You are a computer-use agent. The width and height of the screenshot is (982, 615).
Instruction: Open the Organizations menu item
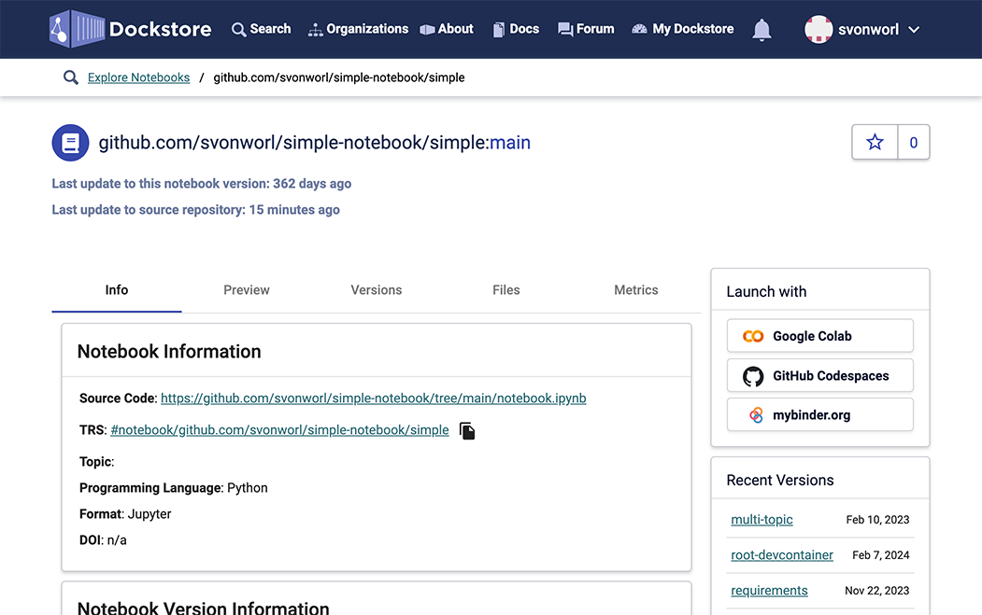click(358, 29)
